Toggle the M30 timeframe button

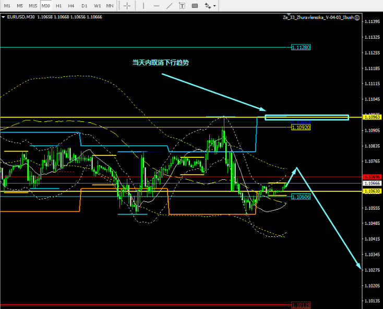46,6
